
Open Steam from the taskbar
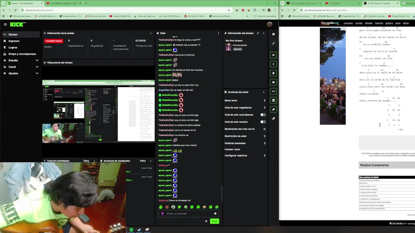point(139,230)
